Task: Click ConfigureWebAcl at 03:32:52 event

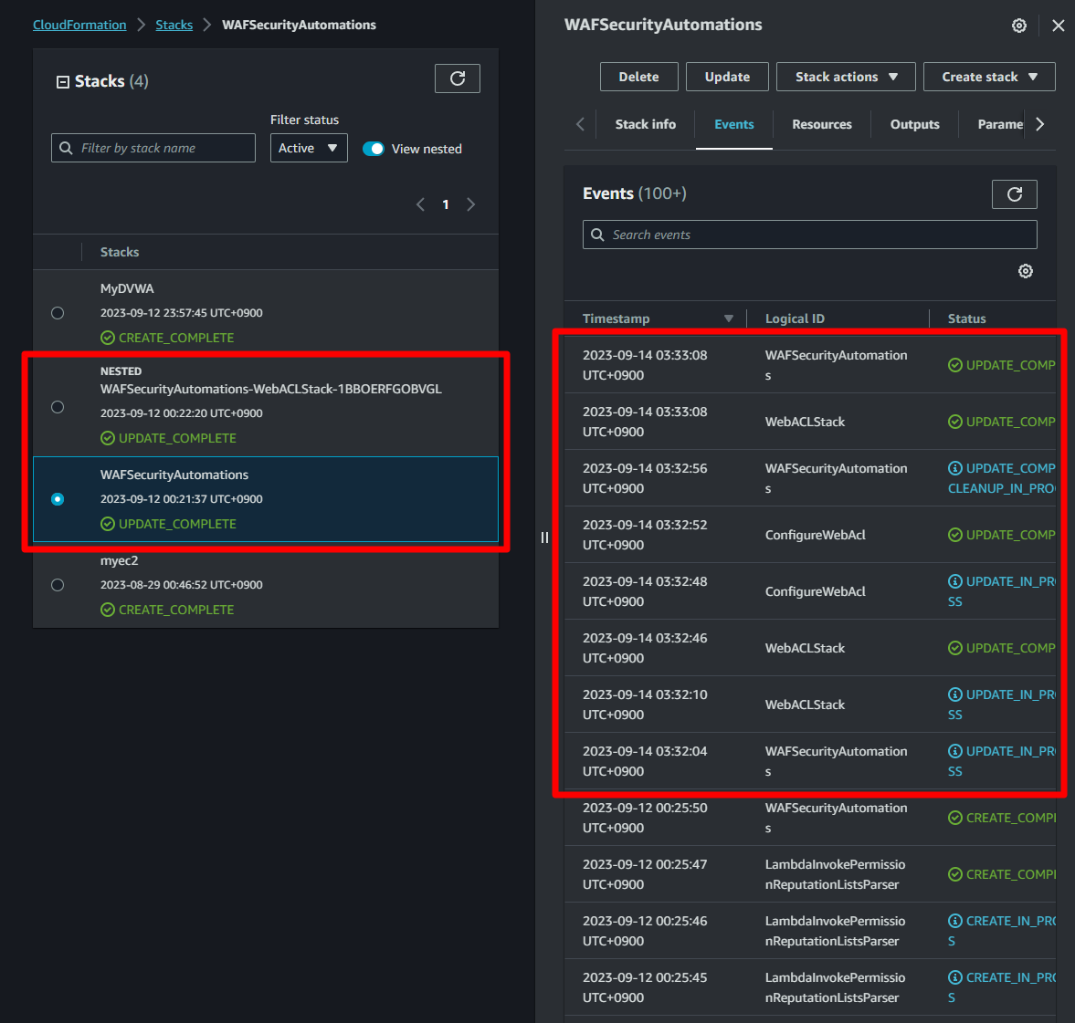Action: pos(816,535)
